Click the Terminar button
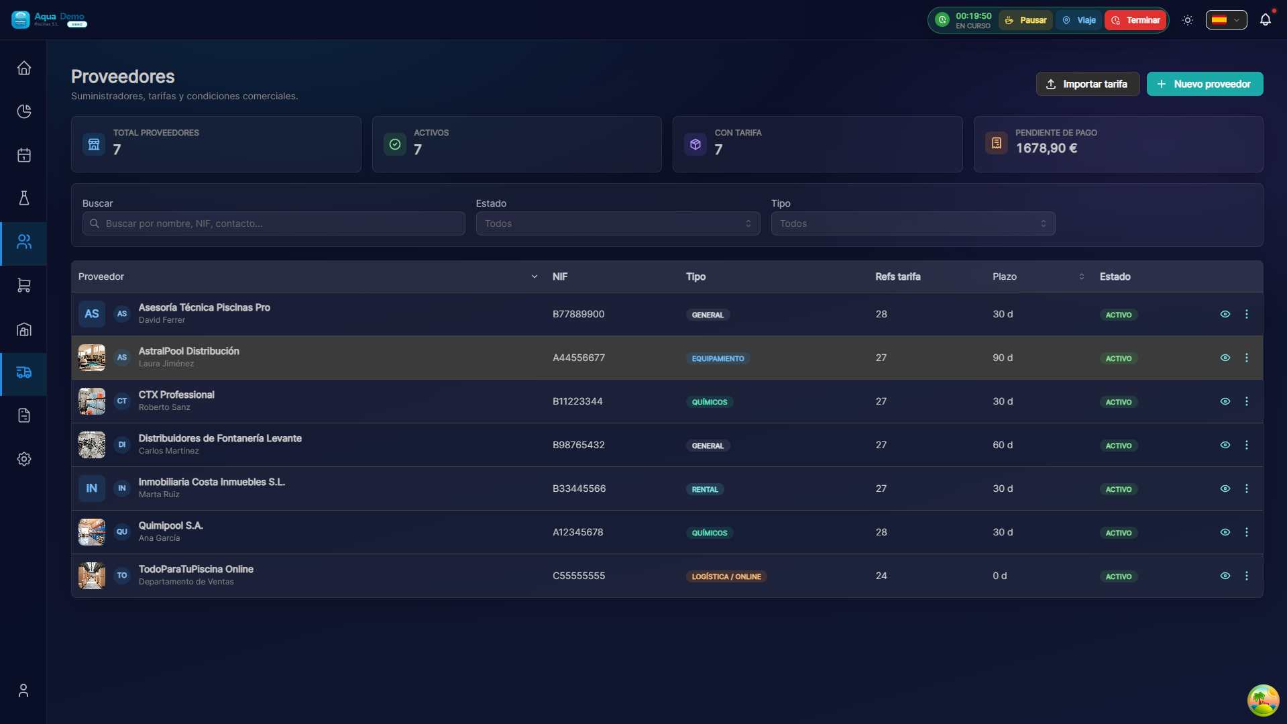Screen dimensions: 1287x724 click(1135, 20)
